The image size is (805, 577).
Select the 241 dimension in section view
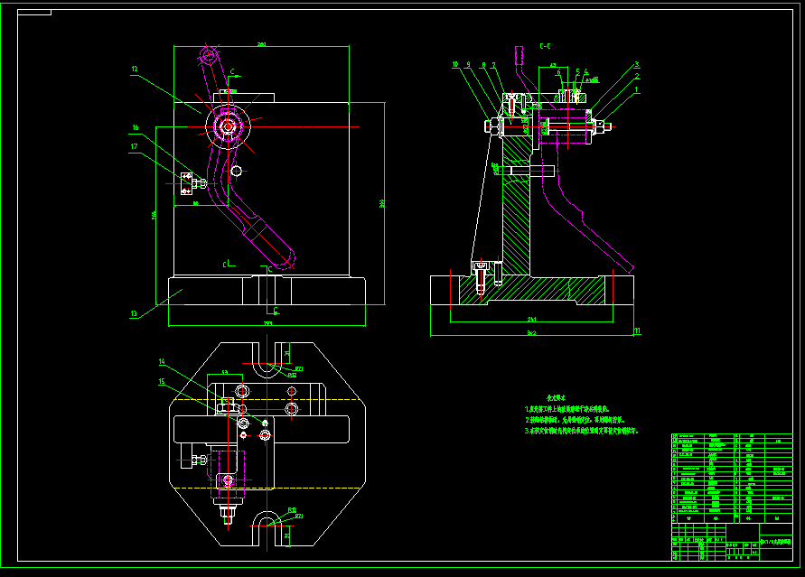click(532, 319)
